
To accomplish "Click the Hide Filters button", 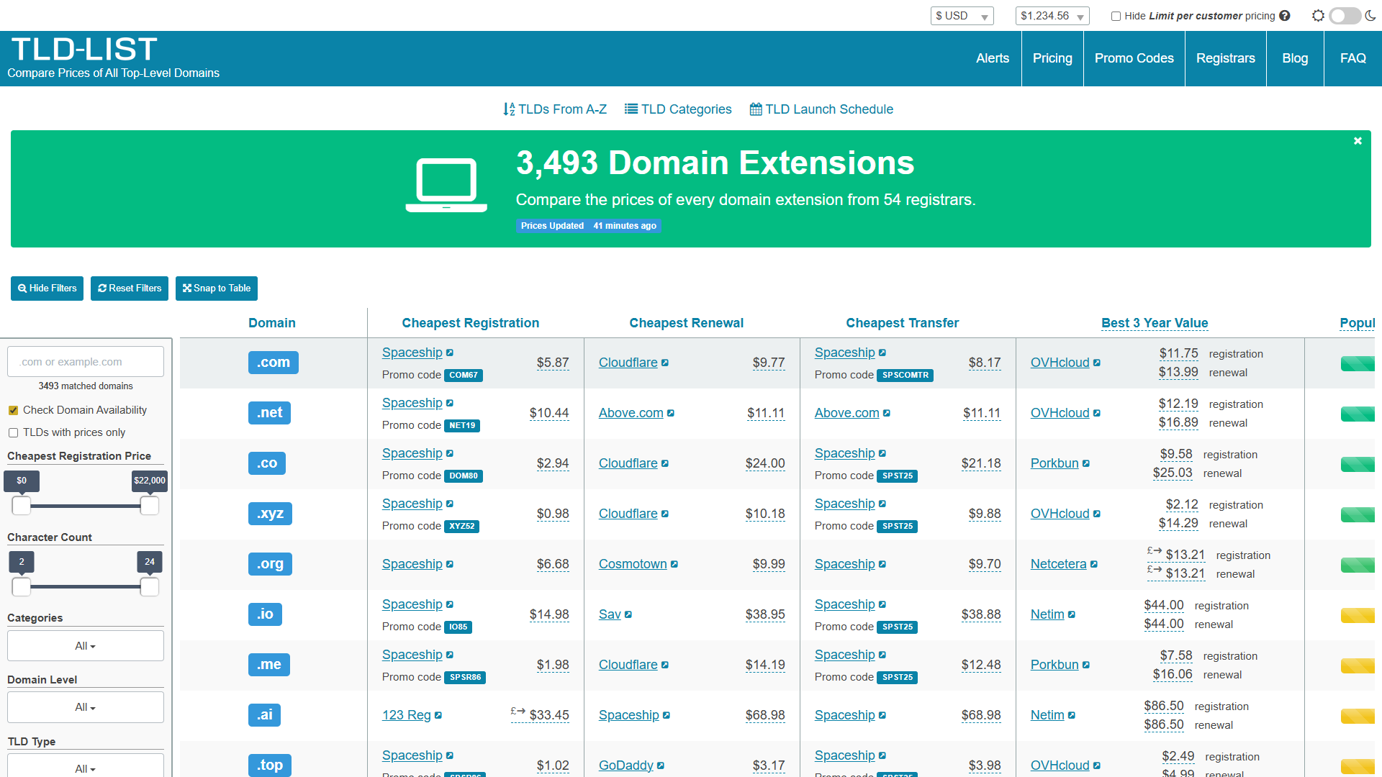I will point(47,288).
